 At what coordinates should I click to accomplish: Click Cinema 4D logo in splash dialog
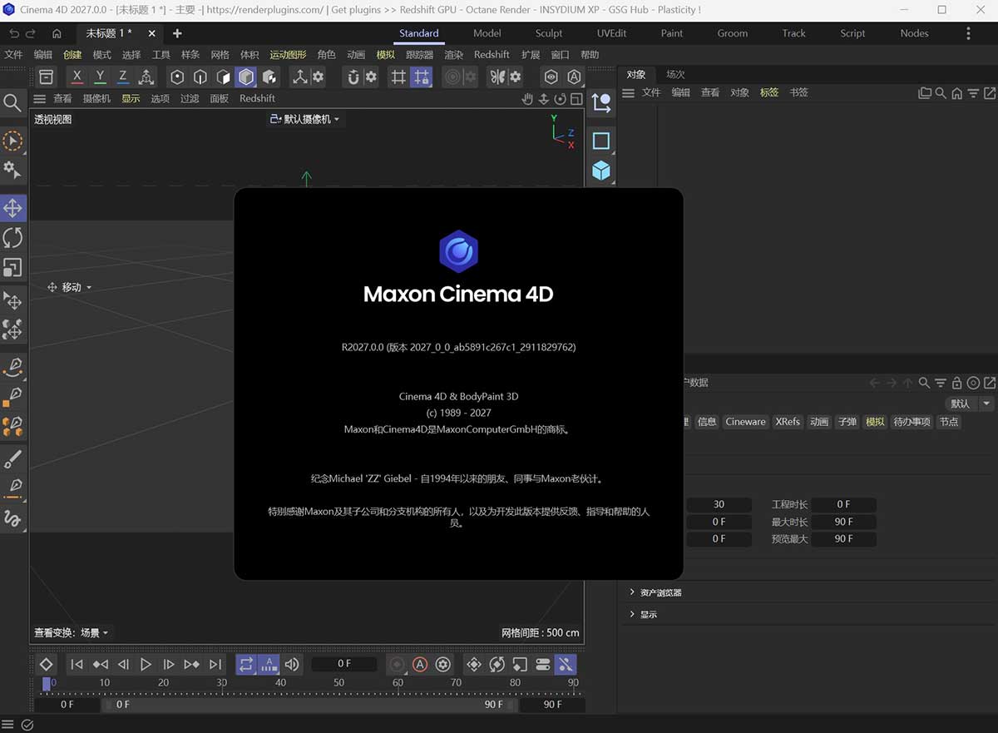458,251
